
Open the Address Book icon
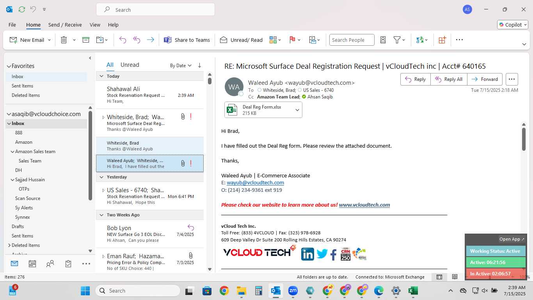tap(383, 40)
